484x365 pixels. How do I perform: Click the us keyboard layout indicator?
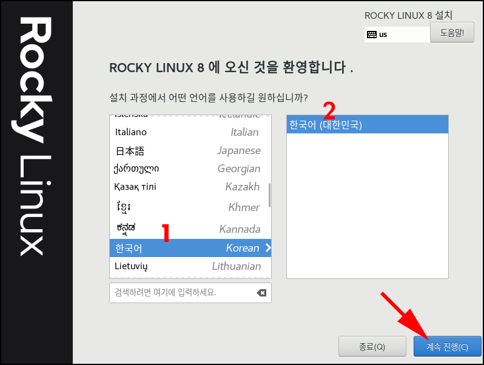(x=397, y=35)
